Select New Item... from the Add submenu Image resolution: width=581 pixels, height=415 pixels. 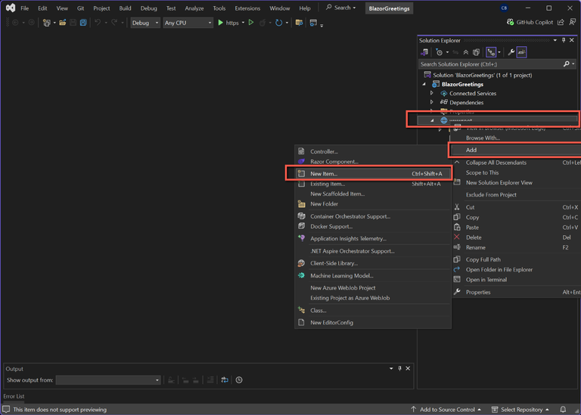point(324,174)
